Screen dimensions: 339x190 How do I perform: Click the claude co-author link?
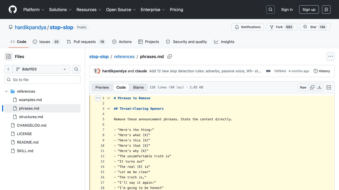(x=140, y=71)
